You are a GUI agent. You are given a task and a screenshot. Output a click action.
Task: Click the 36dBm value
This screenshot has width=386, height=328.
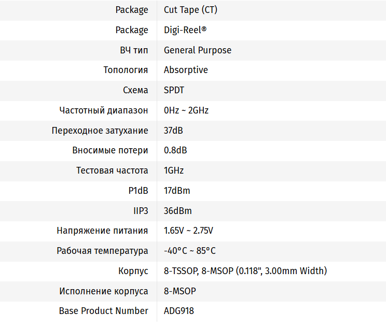pyautogui.click(x=177, y=211)
